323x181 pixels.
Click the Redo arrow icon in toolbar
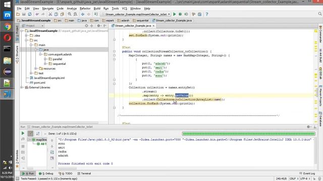43,14
